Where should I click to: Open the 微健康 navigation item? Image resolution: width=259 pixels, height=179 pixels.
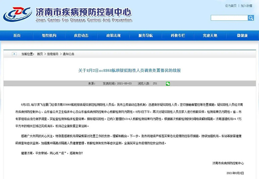pos(242,36)
